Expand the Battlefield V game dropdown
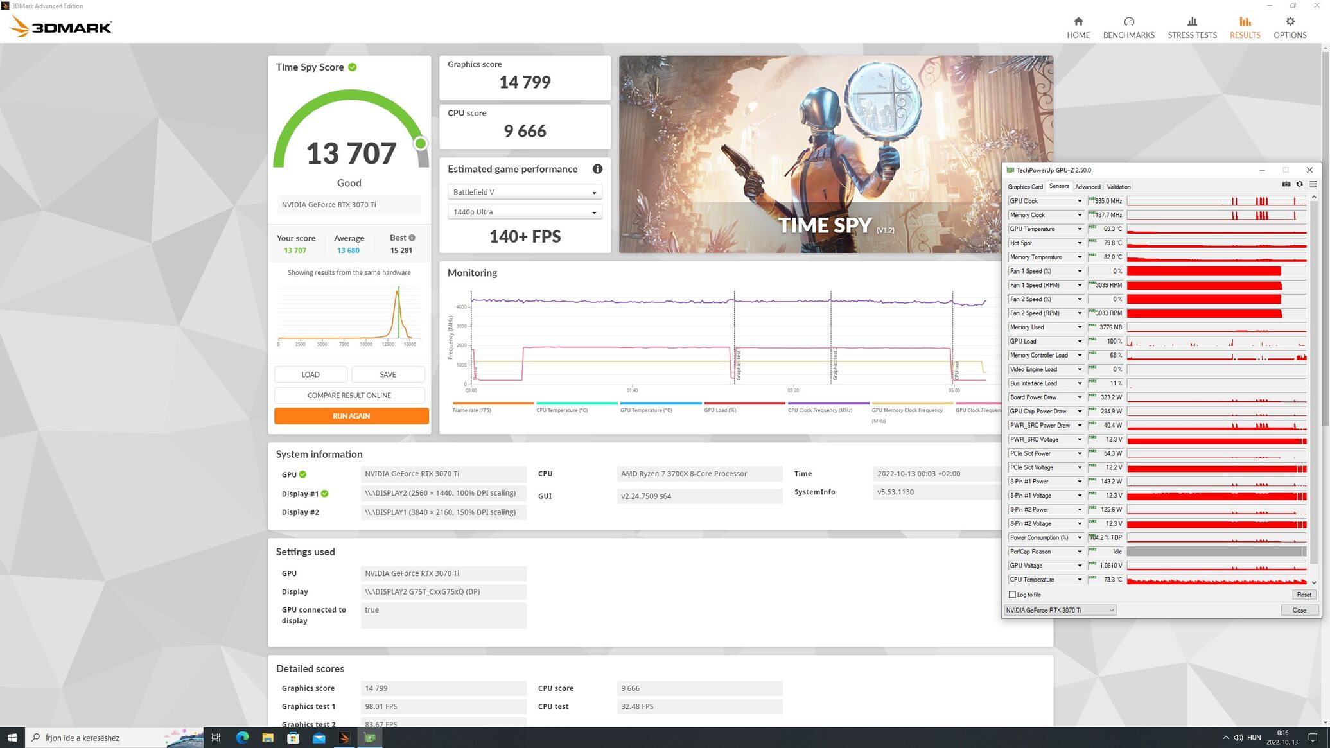 click(524, 192)
